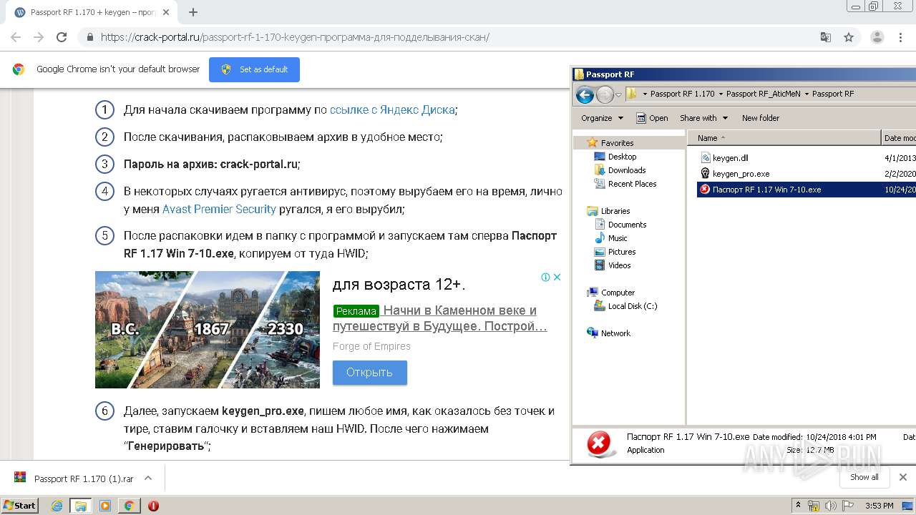Click the 3:53 PM taskbar clock
This screenshot has width=916, height=515.
coord(879,506)
